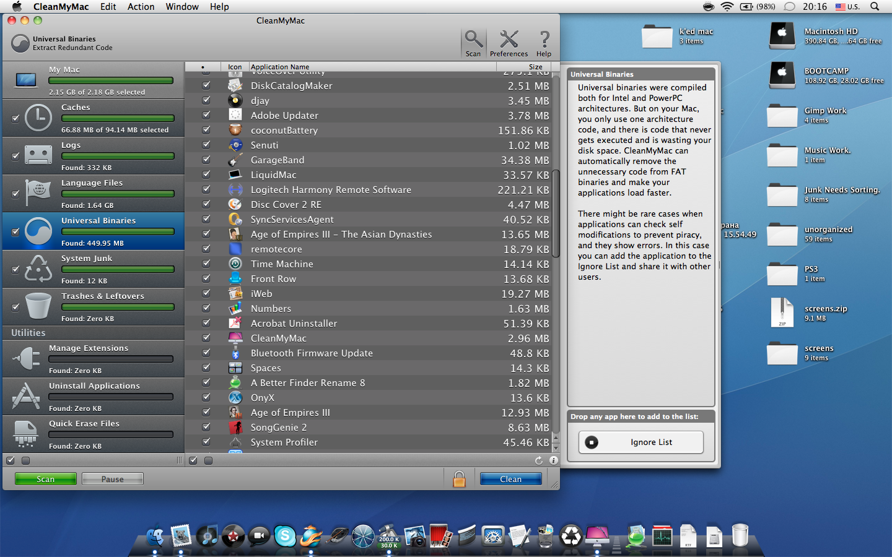Click the Time Machine icon in list
The image size is (892, 557).
(235, 264)
